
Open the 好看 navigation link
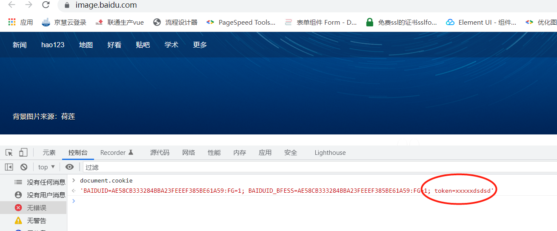[114, 45]
